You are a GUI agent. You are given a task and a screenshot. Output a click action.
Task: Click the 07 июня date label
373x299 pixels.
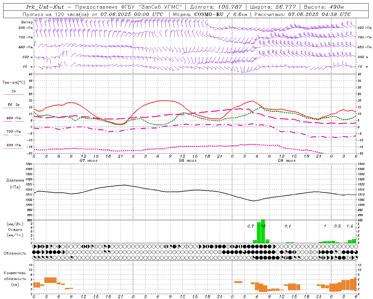89,161
